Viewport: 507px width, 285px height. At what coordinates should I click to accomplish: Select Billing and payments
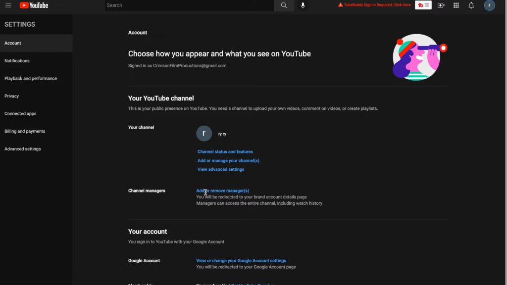point(25,132)
